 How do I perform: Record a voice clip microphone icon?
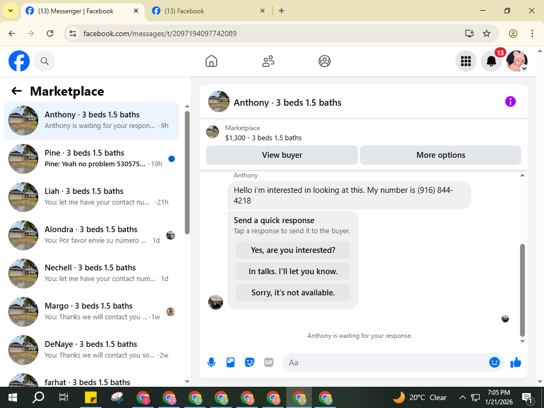point(211,362)
